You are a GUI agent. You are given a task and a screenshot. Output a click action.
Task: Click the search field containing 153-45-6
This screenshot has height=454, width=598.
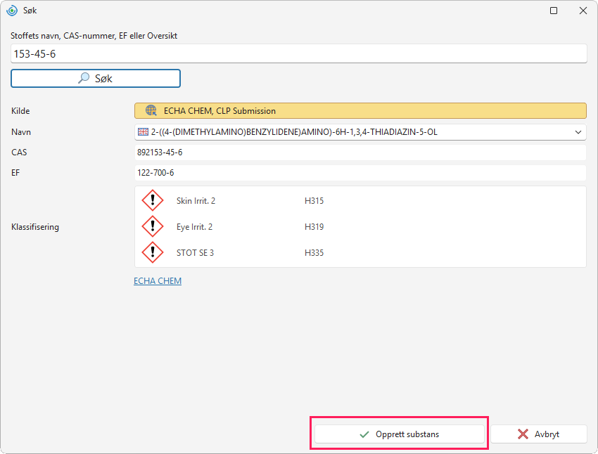point(298,53)
